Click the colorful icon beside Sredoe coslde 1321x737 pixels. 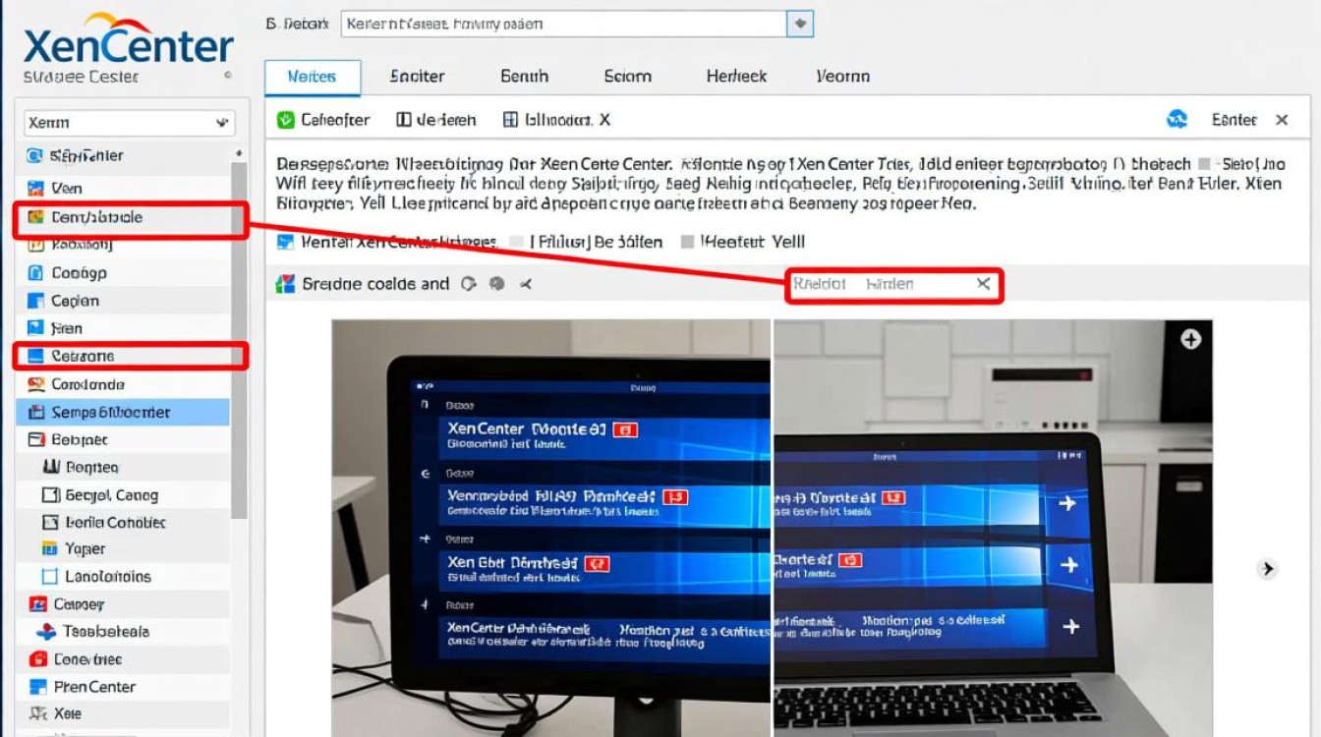click(285, 284)
